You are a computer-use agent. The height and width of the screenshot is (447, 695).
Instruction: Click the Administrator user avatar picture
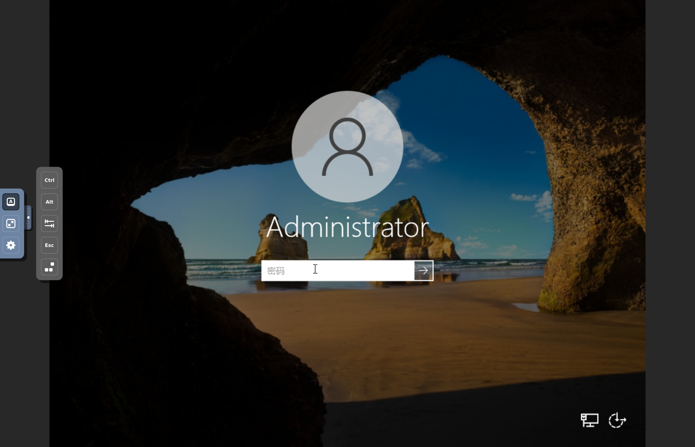pos(347,146)
